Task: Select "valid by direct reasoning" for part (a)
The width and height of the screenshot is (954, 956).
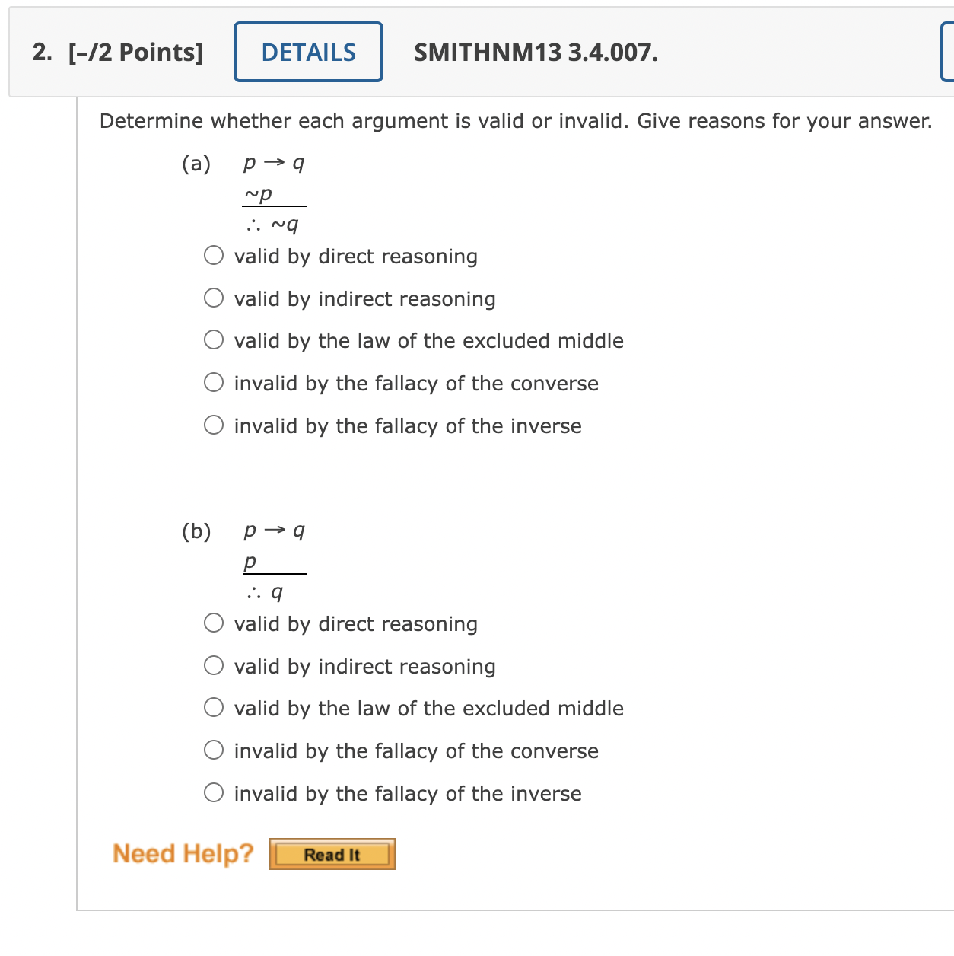Action: click(214, 255)
